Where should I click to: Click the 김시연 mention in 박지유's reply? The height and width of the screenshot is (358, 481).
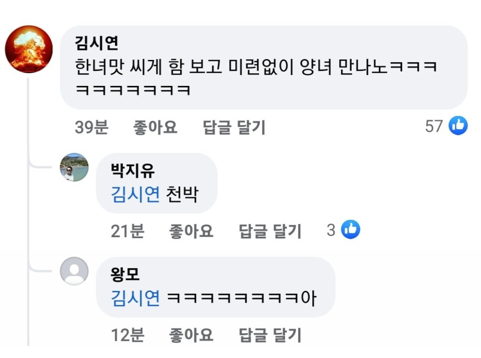tap(135, 194)
